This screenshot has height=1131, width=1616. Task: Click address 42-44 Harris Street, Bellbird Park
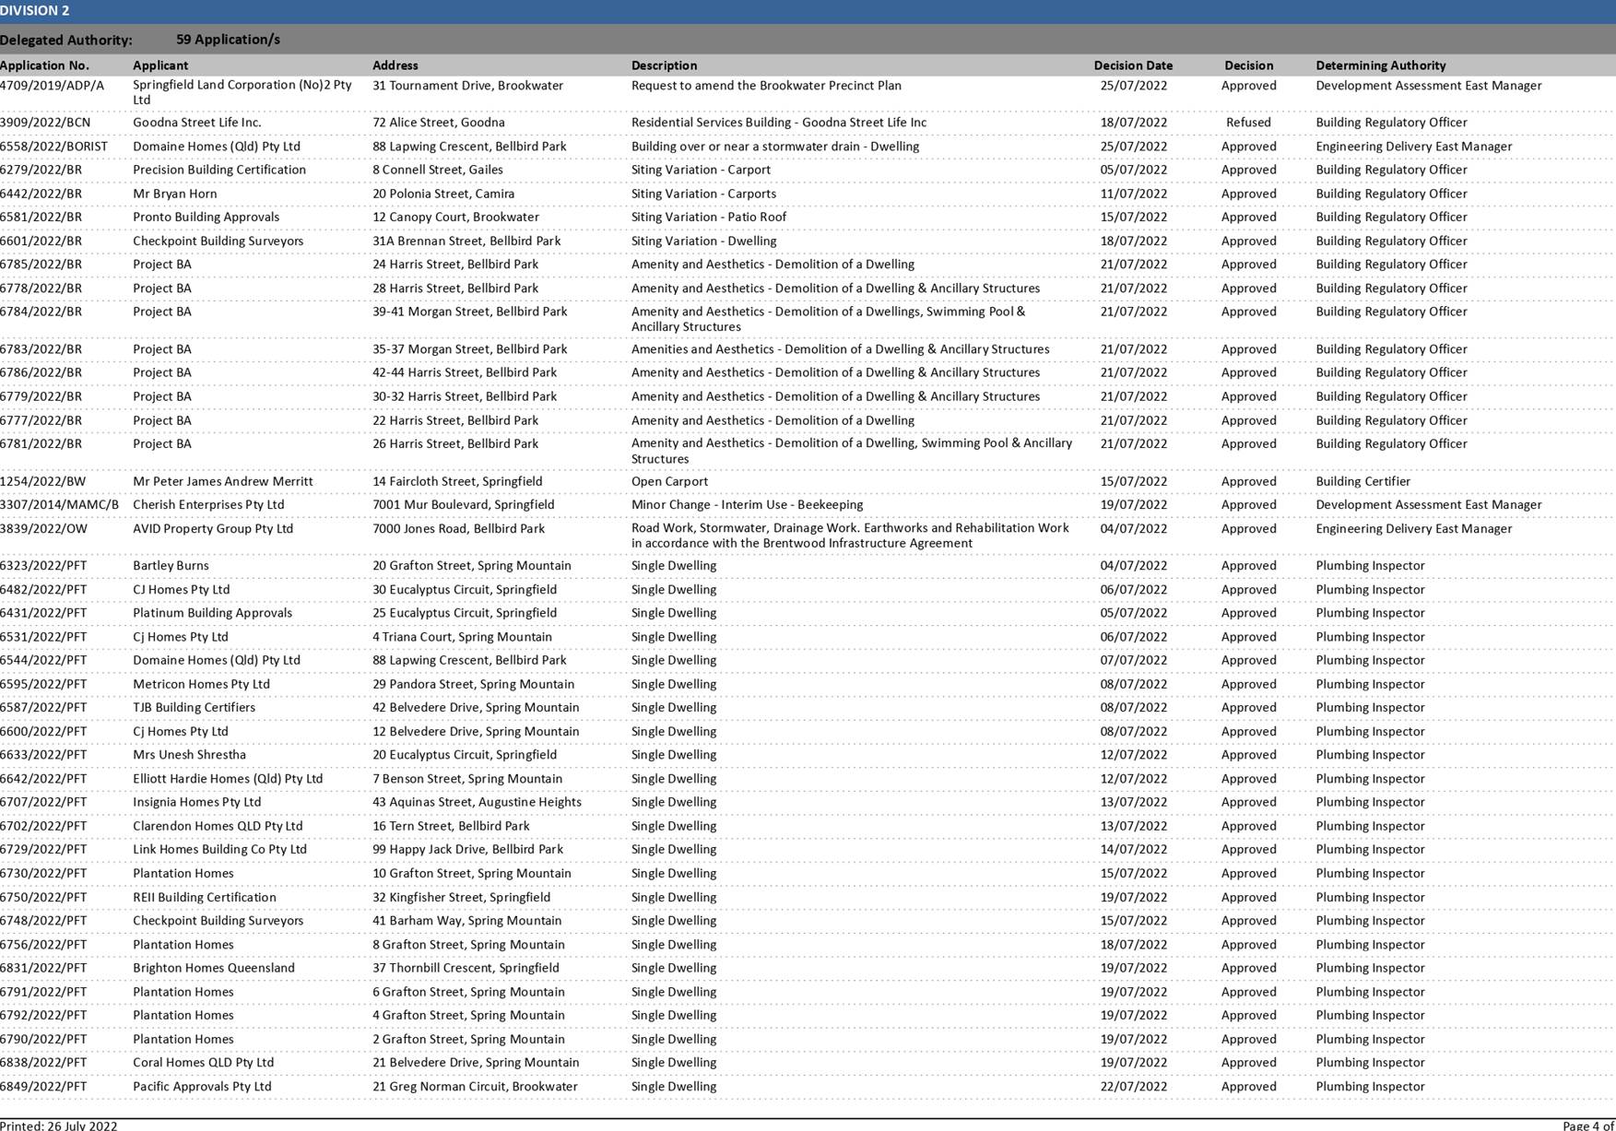[465, 372]
